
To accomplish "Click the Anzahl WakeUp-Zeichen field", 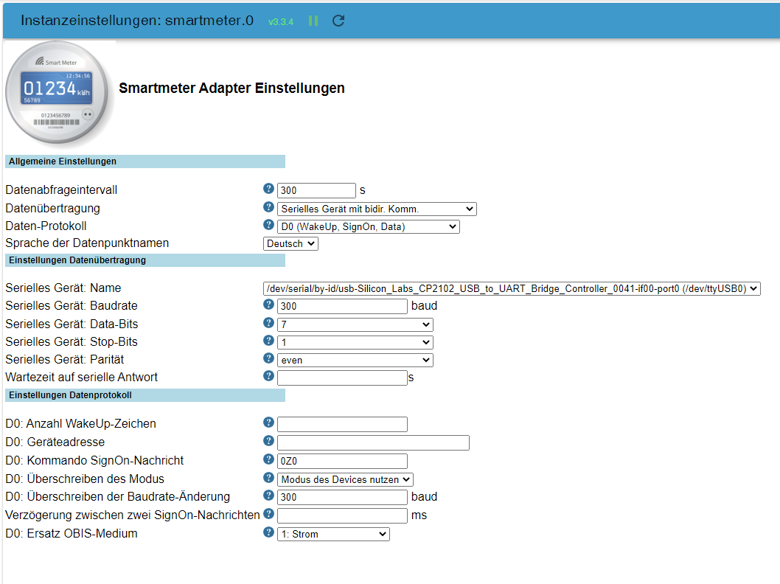I will tap(342, 424).
